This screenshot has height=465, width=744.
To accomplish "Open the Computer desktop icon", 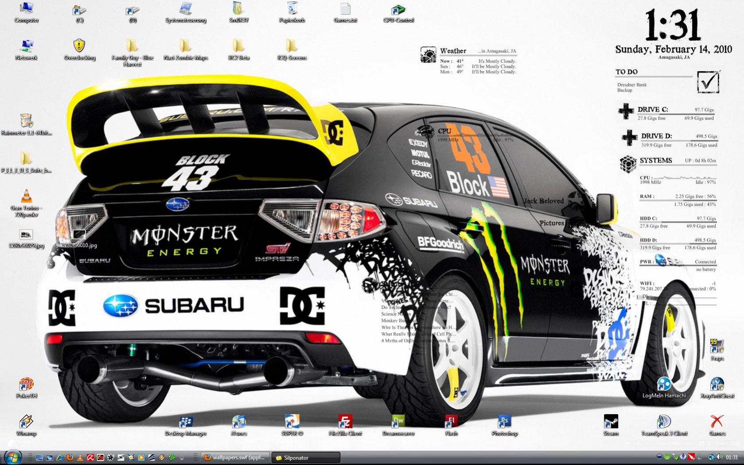I will (27, 12).
